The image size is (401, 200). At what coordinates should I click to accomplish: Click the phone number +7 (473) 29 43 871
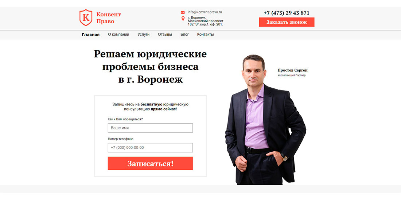287,13
